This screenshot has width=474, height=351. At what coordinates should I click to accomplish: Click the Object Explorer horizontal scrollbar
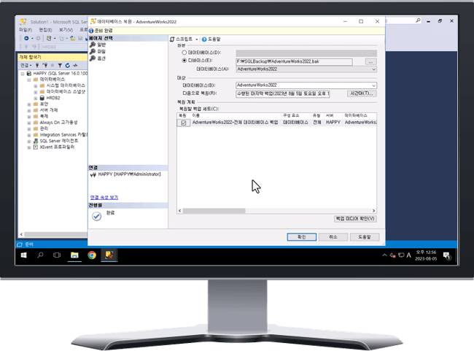[x=55, y=234]
